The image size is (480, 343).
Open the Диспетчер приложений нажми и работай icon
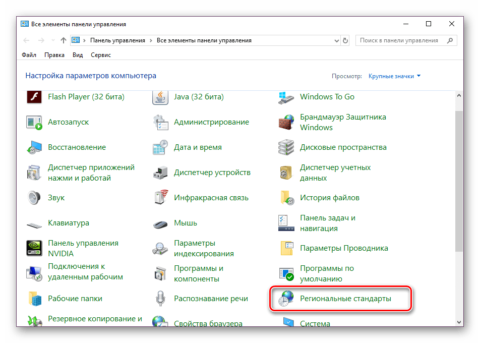pyautogui.click(x=34, y=173)
